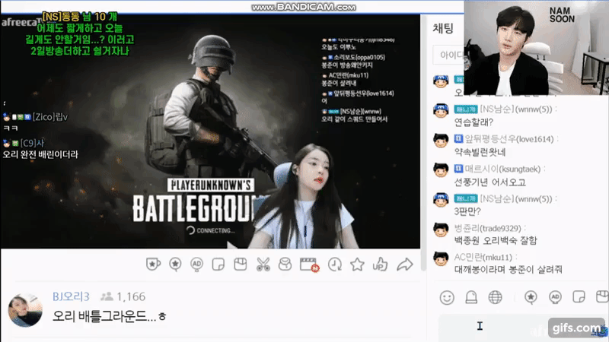Click username 앞뒤평등선우(love1614) in chat
Screen dimensions: 609x342
(509, 139)
